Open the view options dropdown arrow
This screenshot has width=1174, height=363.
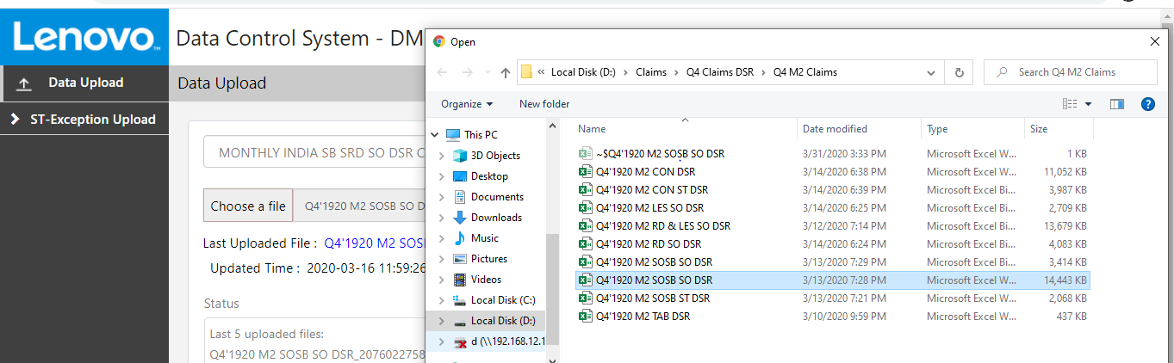[x=1088, y=104]
